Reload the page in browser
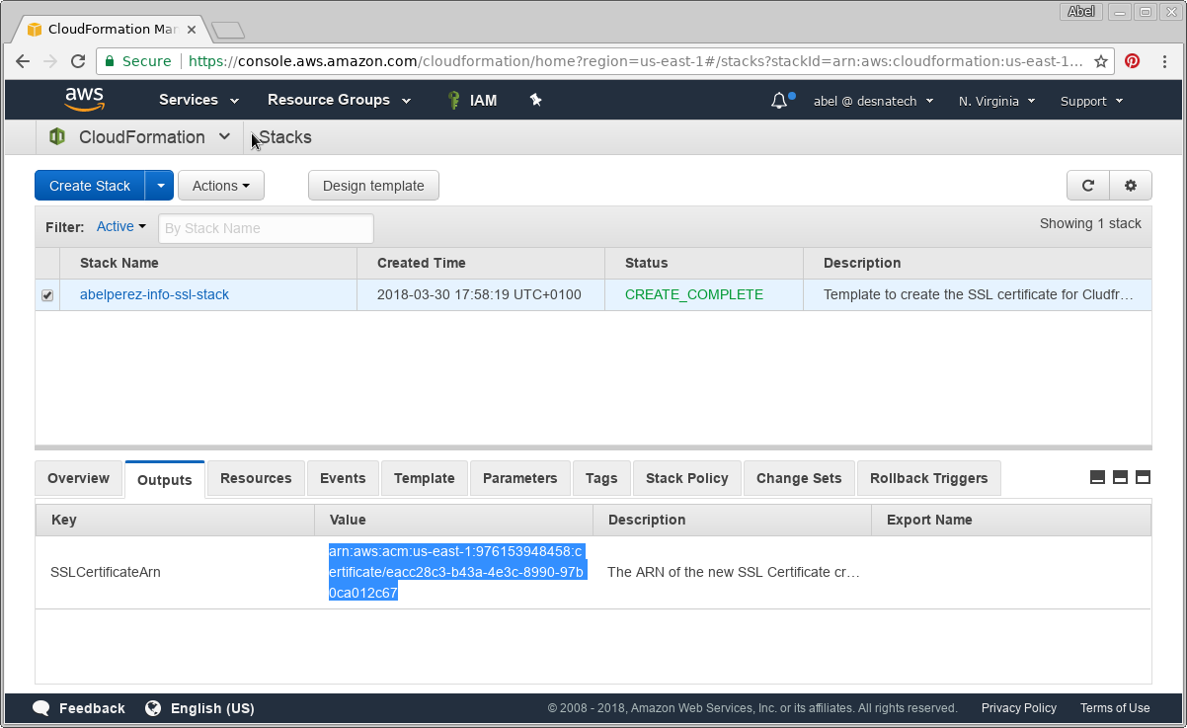 click(78, 61)
